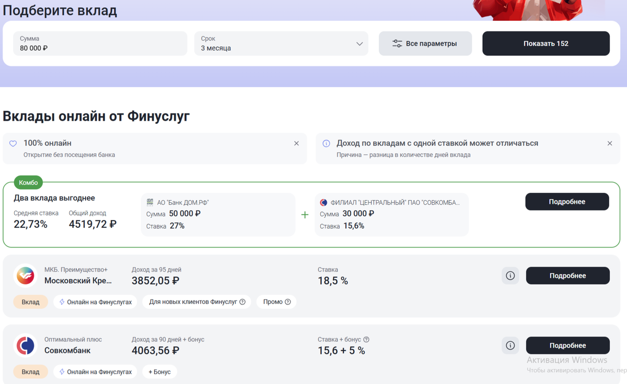The width and height of the screenshot is (627, 384).
Task: Click the green plus sign between combo deposits
Action: coord(305,215)
